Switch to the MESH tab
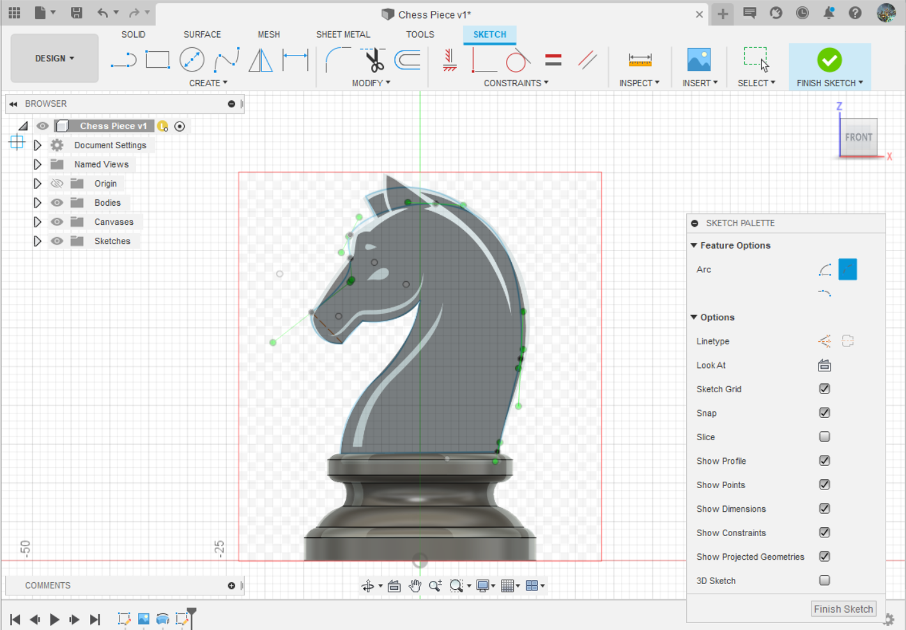906x630 pixels. pos(268,35)
